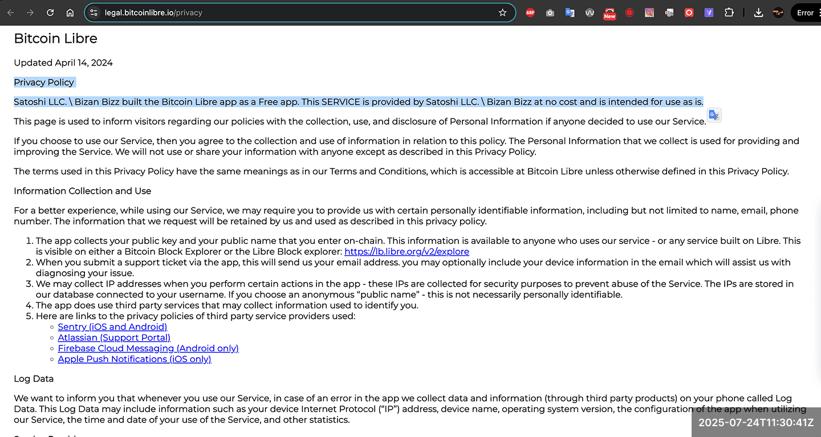821x437 pixels.
Task: Click the screenshot camera extension icon
Action: click(550, 13)
